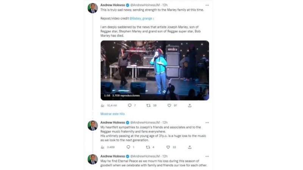Click the @AndrewHolnessJM handle on the last tweet
This screenshot has width=303, height=170.
click(x=145, y=156)
